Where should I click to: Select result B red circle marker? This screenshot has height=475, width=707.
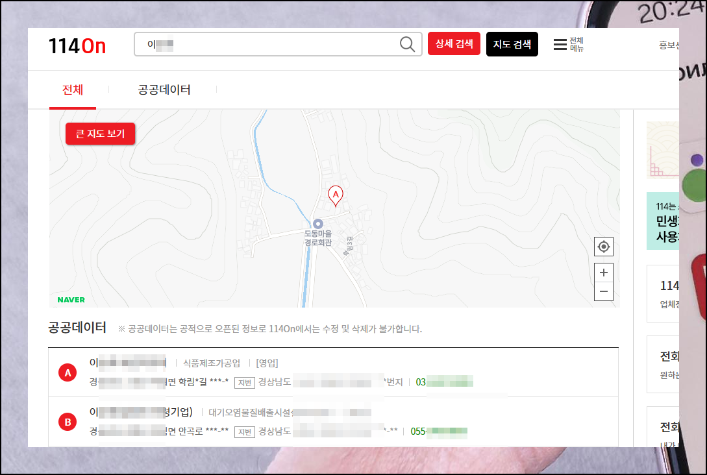[x=68, y=422]
